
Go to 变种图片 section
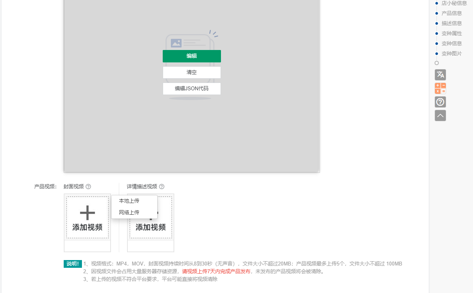(452, 53)
